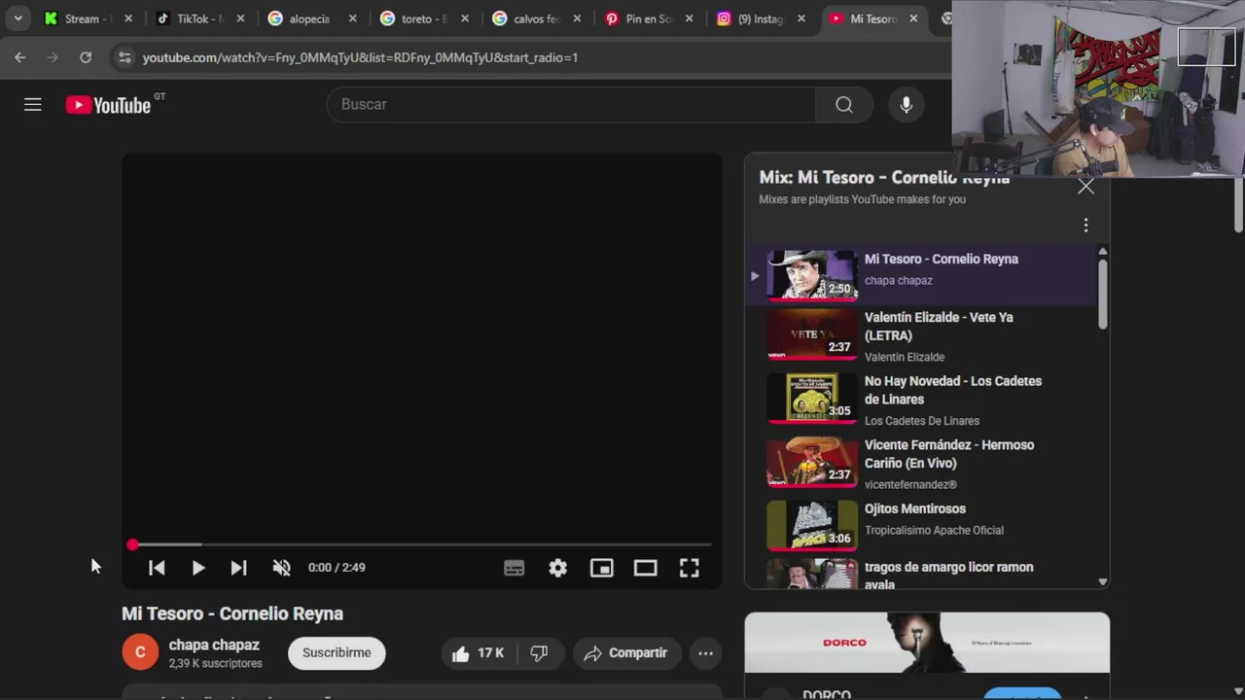Play Vicente Fernández - Hermoso Cariño (En Vivo)
Image resolution: width=1245 pixels, height=700 pixels.
pos(922,464)
